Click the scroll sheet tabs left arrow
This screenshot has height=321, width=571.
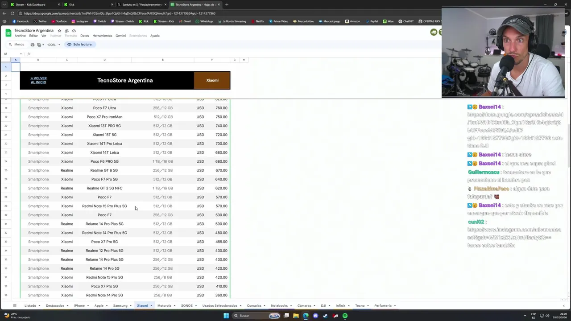(x=564, y=306)
